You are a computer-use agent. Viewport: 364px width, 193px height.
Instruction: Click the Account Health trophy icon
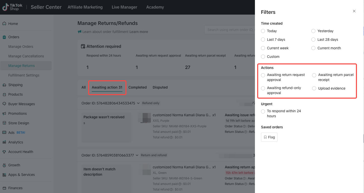click(4, 152)
